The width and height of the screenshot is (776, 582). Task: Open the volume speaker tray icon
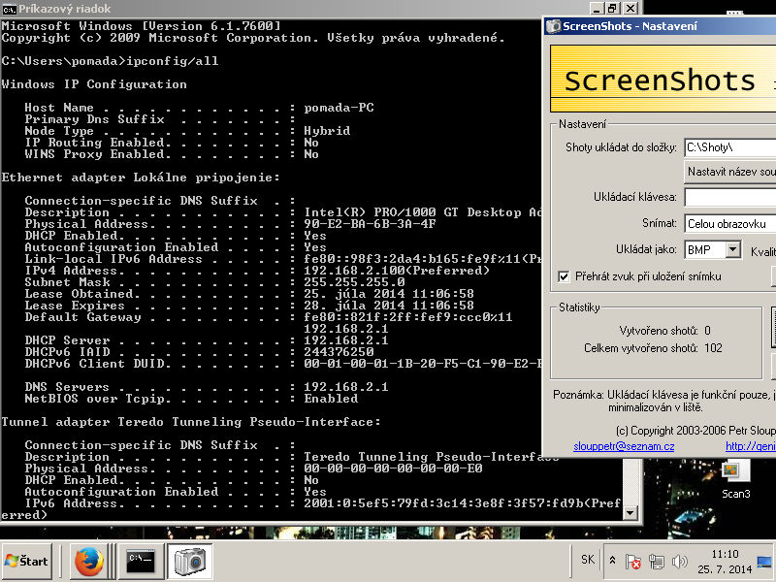coord(680,562)
